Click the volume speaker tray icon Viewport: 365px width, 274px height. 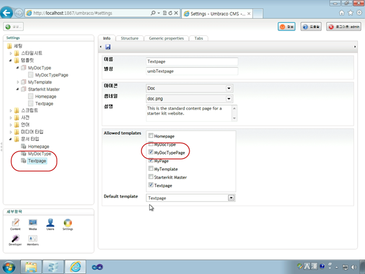(x=354, y=267)
